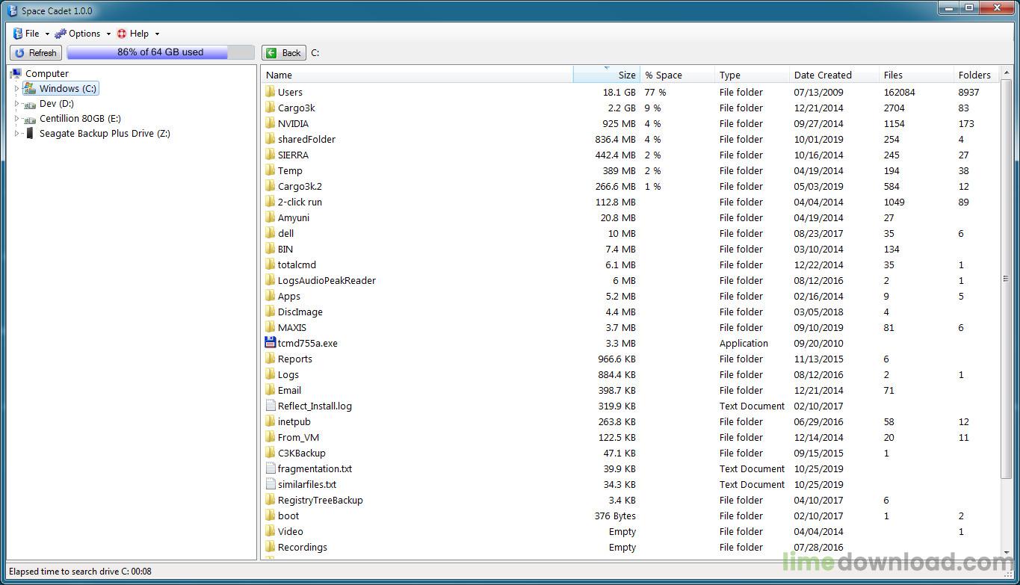The width and height of the screenshot is (1020, 585).
Task: Click the tcmd755a.exe application icon
Action: 271,343
